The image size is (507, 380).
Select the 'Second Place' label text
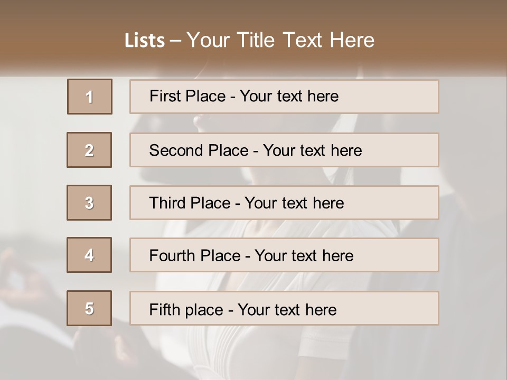point(199,150)
